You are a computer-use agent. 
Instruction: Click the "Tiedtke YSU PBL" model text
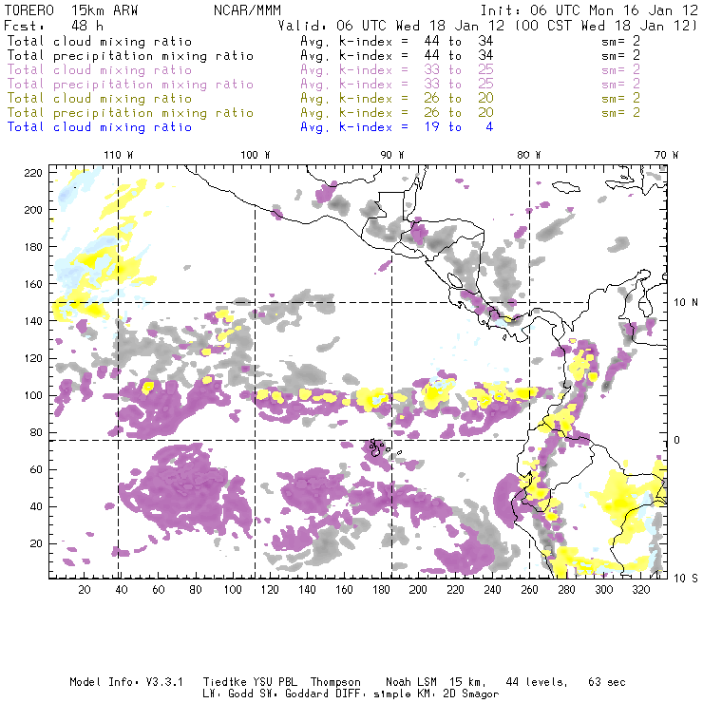[250, 682]
